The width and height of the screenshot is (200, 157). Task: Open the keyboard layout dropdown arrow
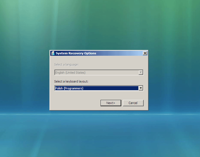[141, 88]
